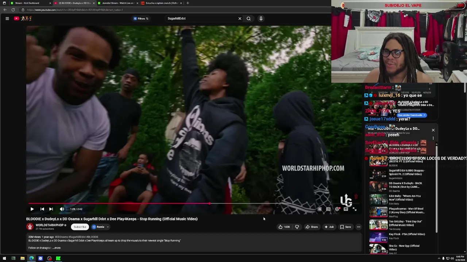467x262 pixels.
Task: Click the browser address URL bar
Action: tap(175, 10)
